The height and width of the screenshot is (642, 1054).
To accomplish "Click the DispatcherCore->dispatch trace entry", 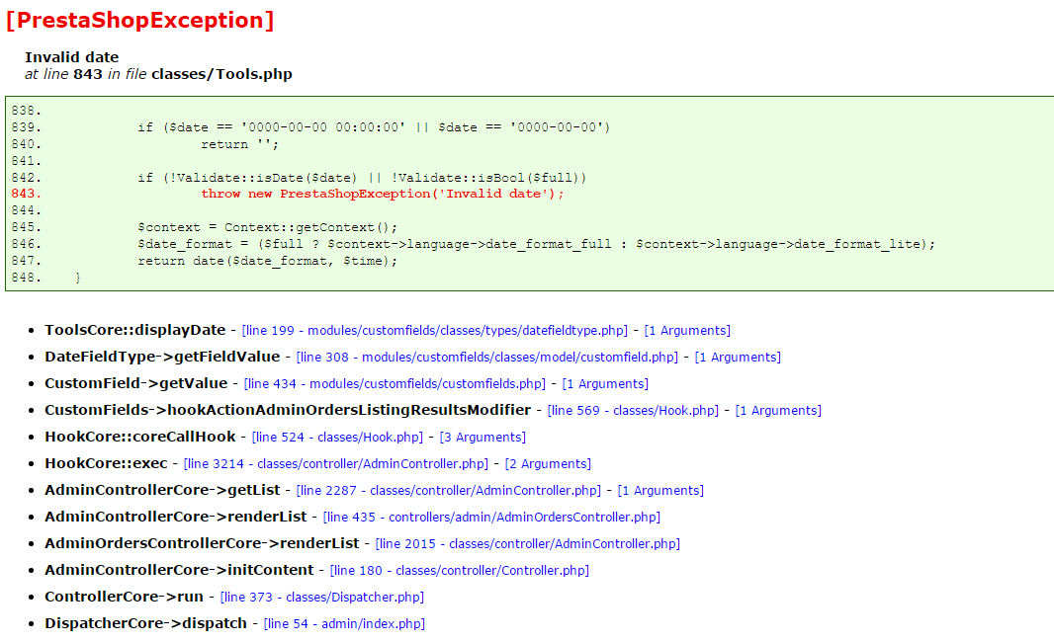I will (146, 623).
